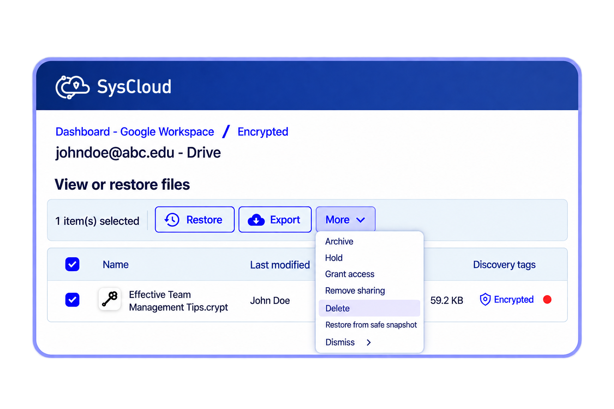The height and width of the screenshot is (409, 614).
Task: Sort by the Name column header
Action: click(x=116, y=265)
